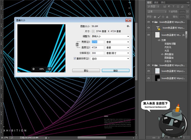Toggle the constrain proportions chain link icon
191x140 pixels.
point(77,45)
